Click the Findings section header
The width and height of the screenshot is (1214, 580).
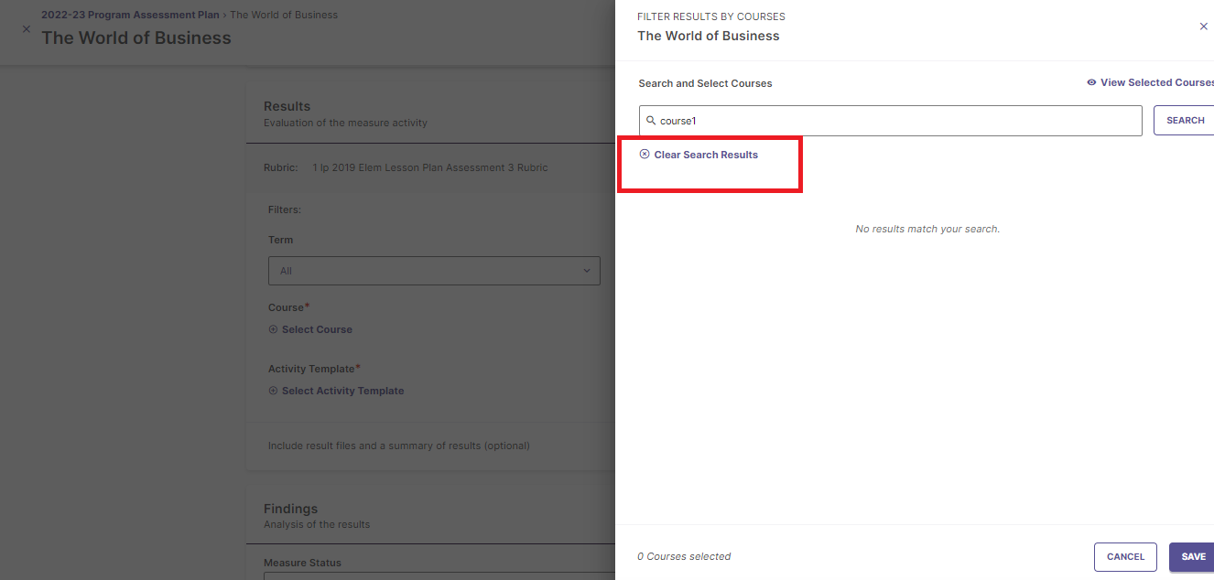click(290, 509)
